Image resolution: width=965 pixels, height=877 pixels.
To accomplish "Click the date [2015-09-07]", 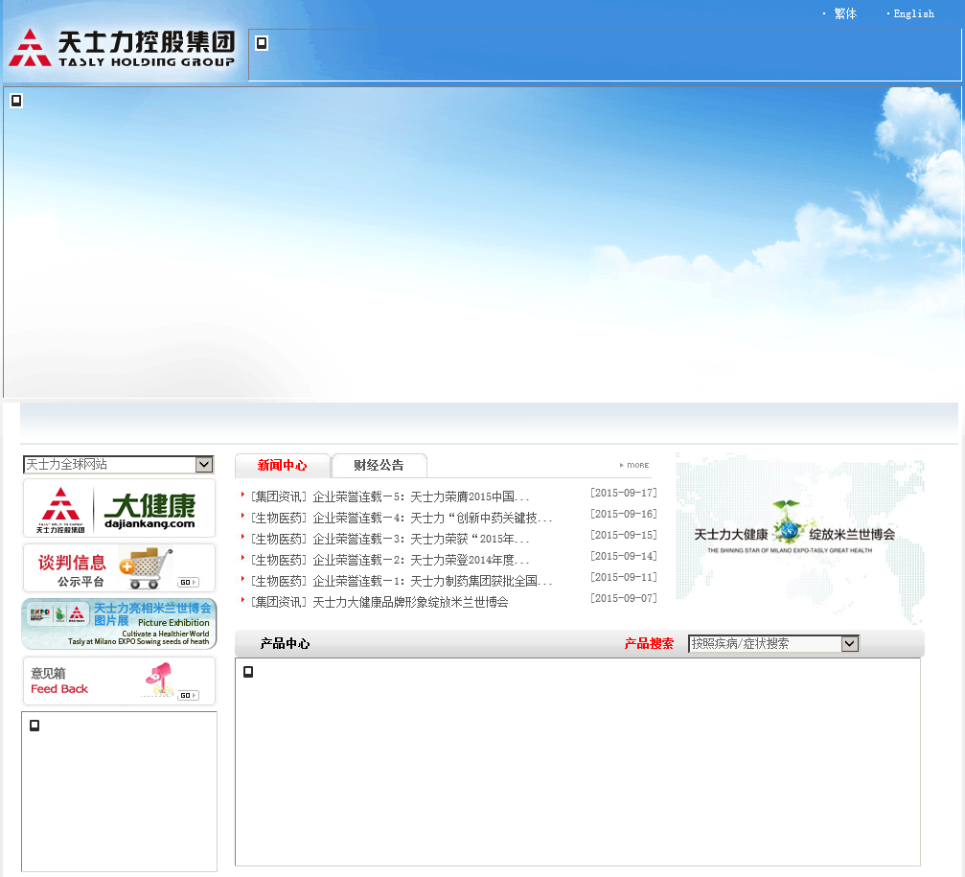I will click(x=624, y=598).
